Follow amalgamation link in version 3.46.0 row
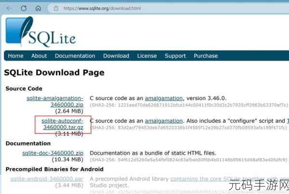Screen dimensions: 289x194 pyautogui.click(x=164, y=98)
